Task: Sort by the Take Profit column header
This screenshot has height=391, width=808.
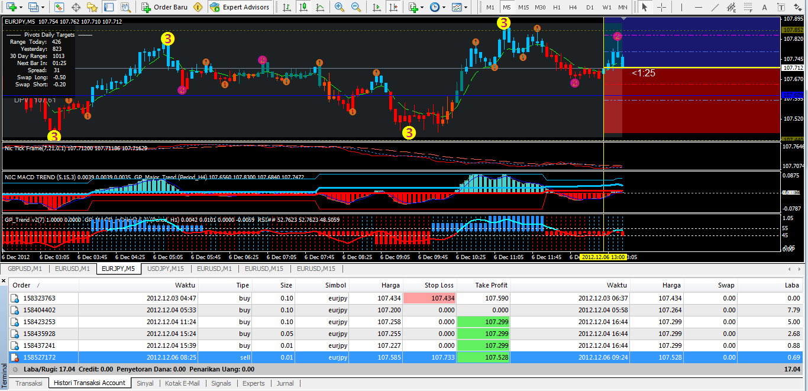Action: click(483, 285)
